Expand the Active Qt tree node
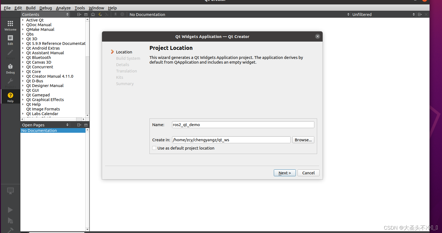The image size is (442, 233). (x=23, y=20)
